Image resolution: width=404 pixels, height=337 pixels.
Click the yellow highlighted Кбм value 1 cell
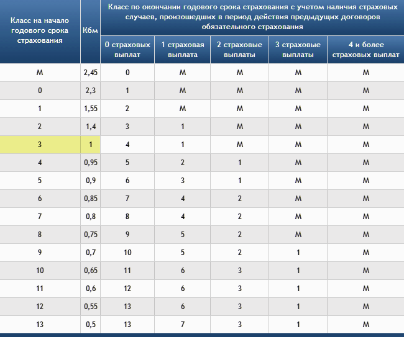click(x=90, y=145)
